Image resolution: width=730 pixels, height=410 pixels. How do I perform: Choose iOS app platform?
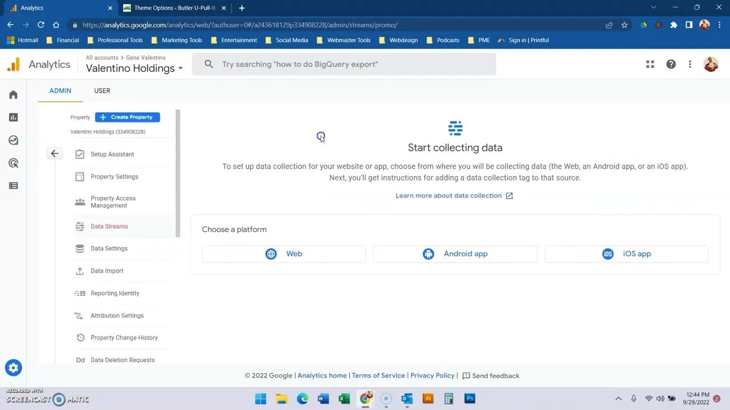[x=626, y=254]
